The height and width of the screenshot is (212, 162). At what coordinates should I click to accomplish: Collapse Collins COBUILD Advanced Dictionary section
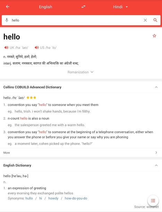(156, 87)
